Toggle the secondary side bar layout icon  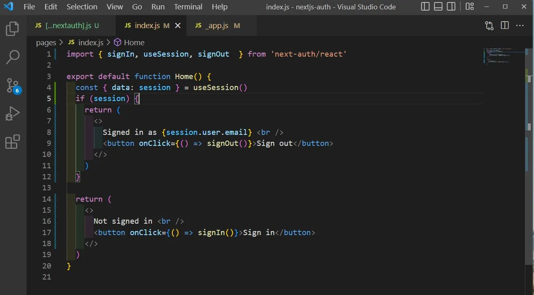point(451,7)
